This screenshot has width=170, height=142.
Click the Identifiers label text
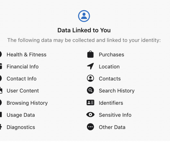[x=111, y=103]
